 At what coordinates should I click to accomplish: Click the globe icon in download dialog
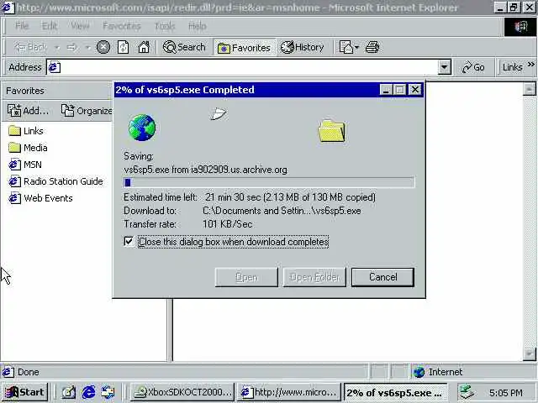point(142,128)
